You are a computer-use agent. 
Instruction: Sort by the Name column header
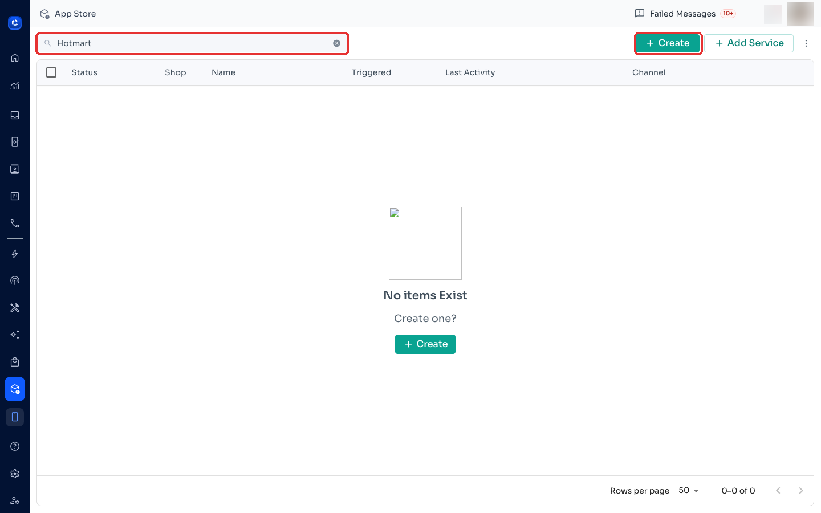click(x=223, y=72)
